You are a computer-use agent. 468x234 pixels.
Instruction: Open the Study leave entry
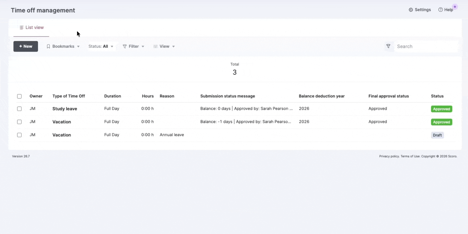click(65, 109)
